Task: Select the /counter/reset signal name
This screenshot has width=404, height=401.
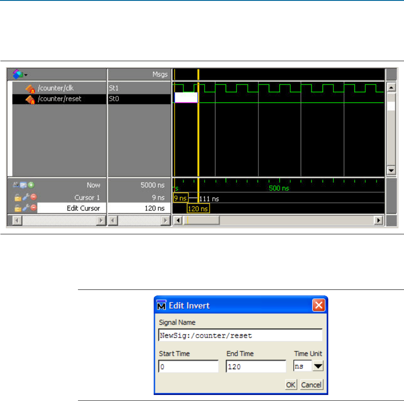Action: [x=59, y=99]
